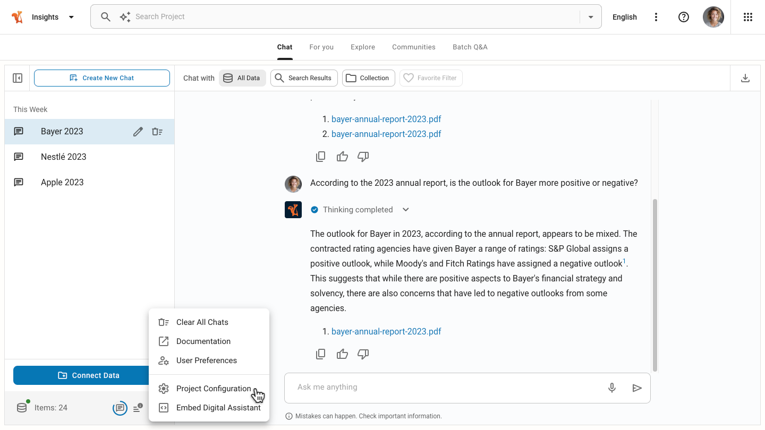Send the message with send arrow
Viewport: 765px width, 430px height.
click(x=637, y=388)
